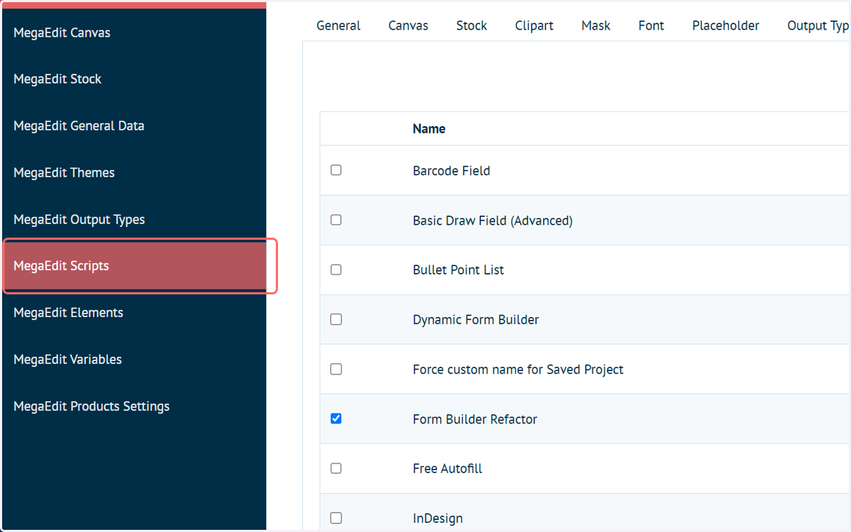Image resolution: width=851 pixels, height=532 pixels.
Task: Click the Dynamic Form Builder name
Action: click(476, 320)
